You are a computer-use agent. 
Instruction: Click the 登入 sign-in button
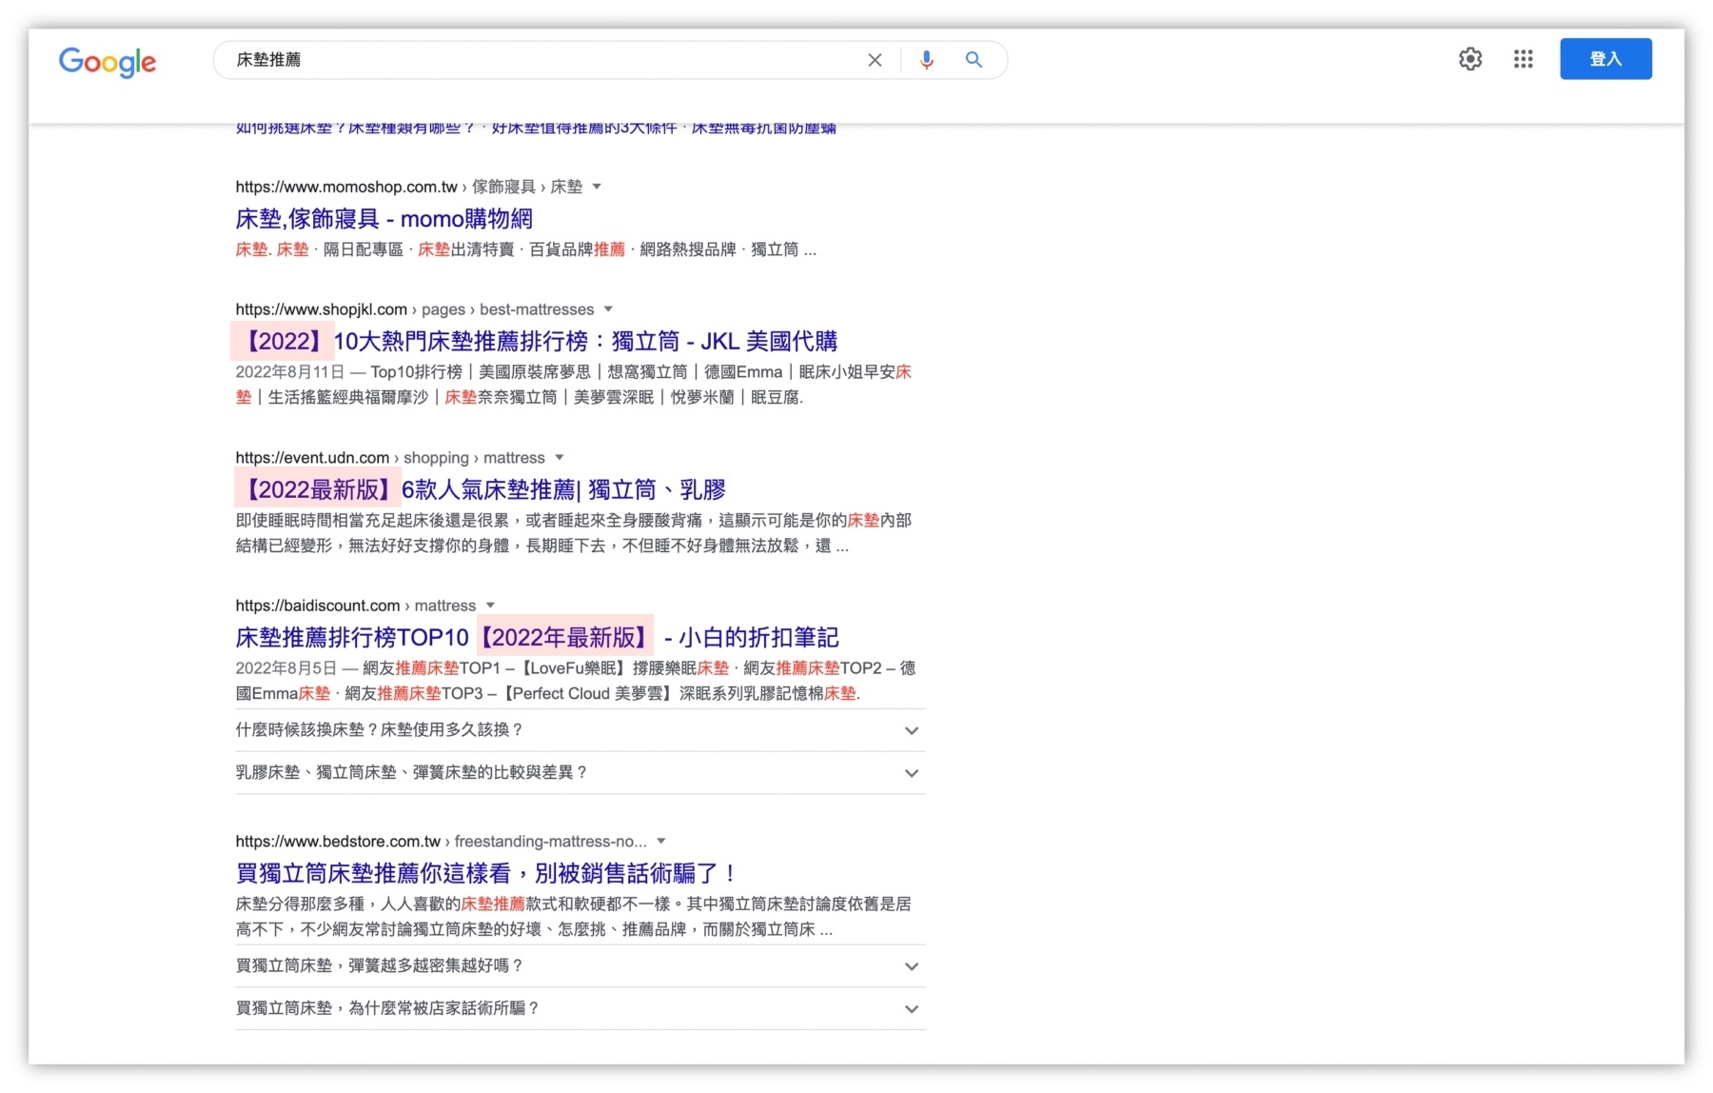point(1605,58)
